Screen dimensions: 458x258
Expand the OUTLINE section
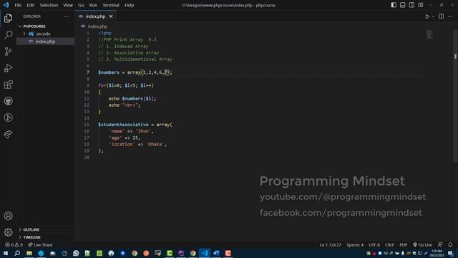45,229
